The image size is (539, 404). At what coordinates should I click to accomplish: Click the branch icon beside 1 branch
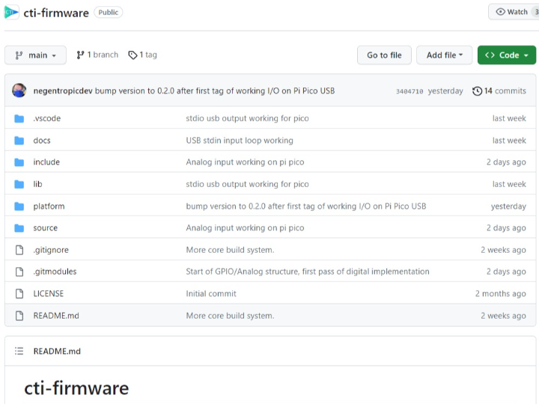81,55
